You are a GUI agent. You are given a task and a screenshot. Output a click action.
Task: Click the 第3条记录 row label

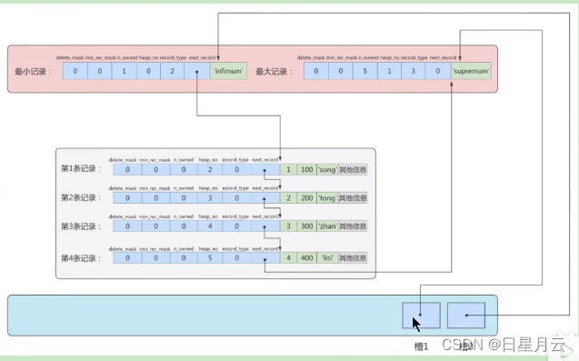[81, 226]
